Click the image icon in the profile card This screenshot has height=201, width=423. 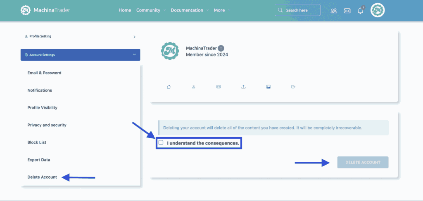click(268, 87)
